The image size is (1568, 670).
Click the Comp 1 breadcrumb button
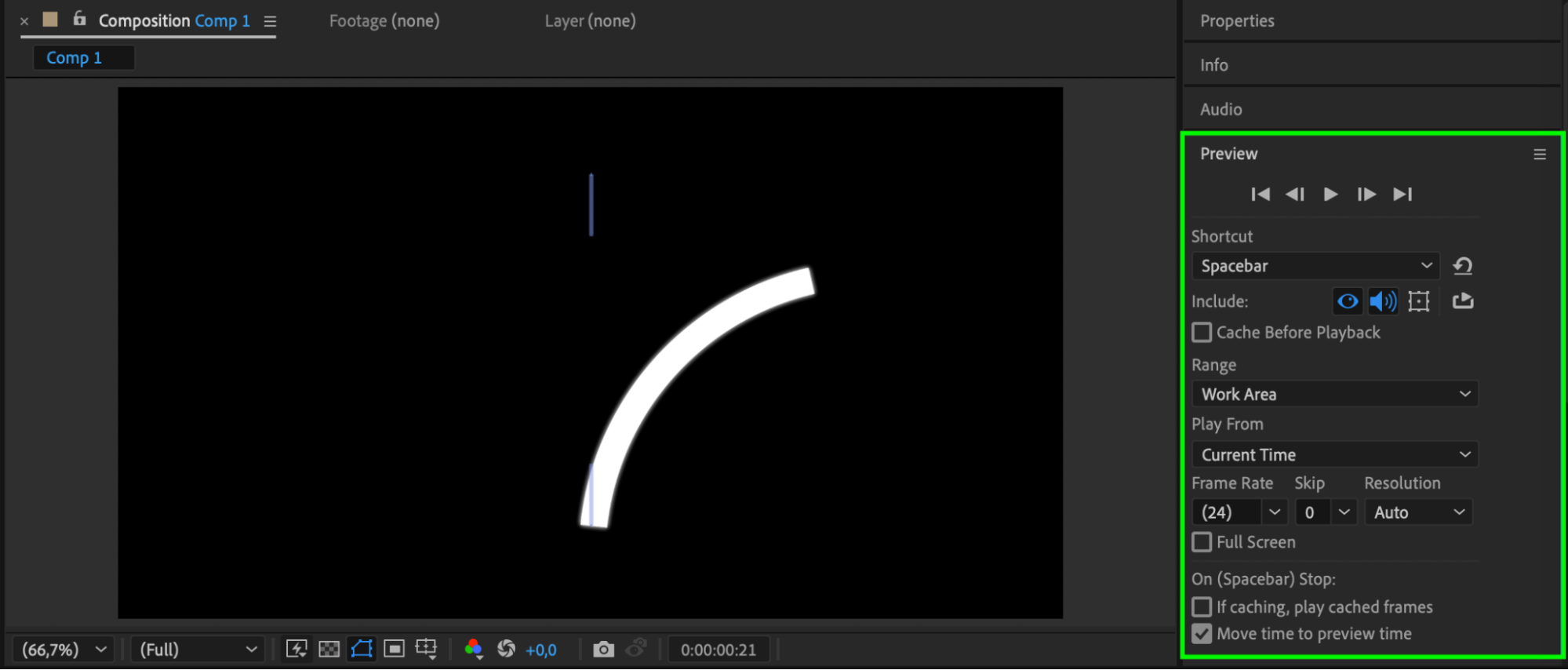(x=84, y=57)
